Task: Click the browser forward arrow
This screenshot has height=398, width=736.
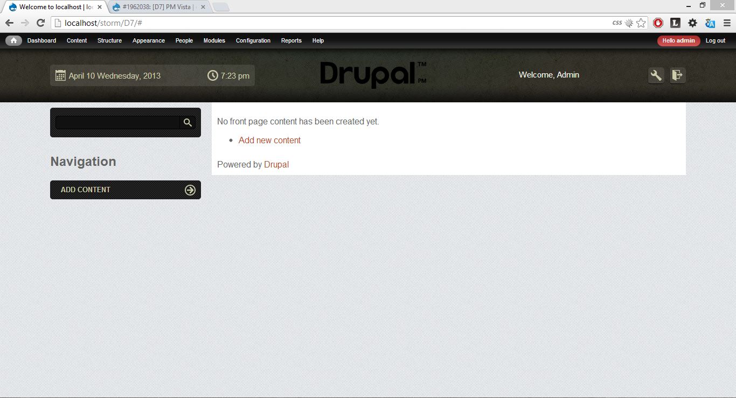Action: point(25,23)
